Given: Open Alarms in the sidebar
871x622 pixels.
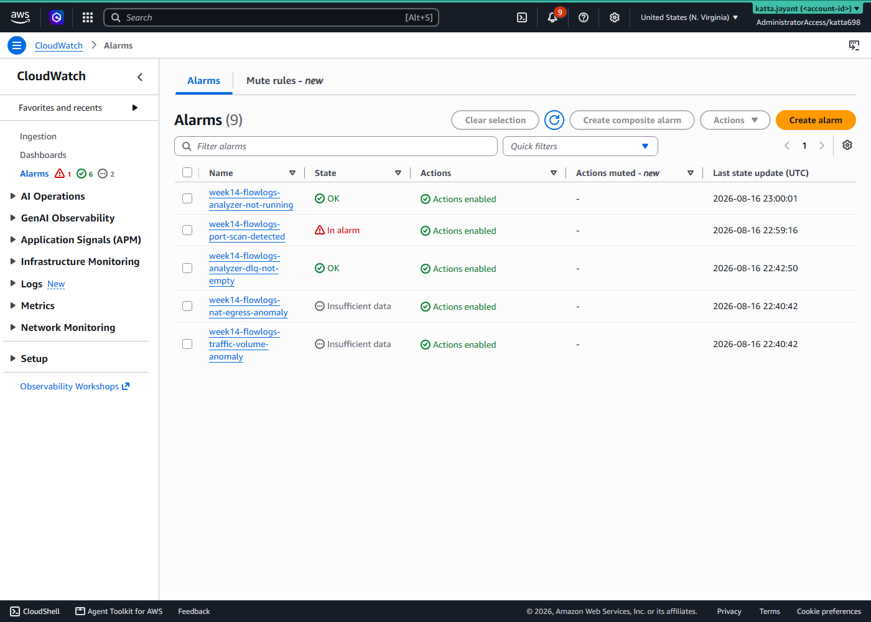Looking at the screenshot, I should [34, 174].
